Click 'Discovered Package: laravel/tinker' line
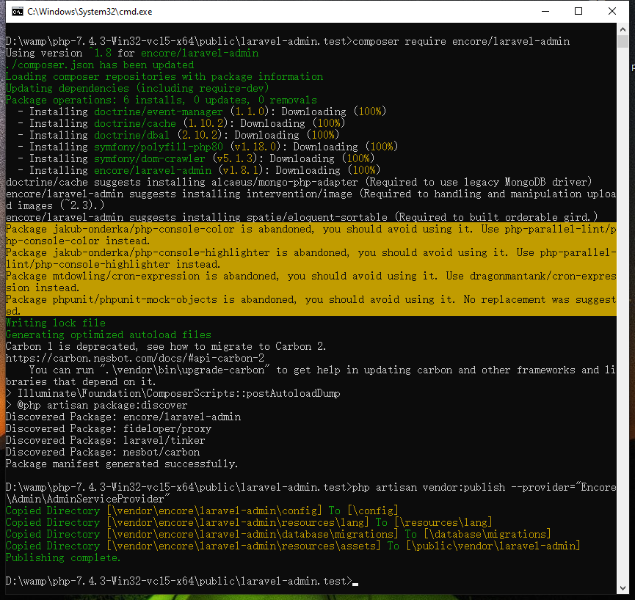Screen dimensions: 635x600 tap(105, 440)
